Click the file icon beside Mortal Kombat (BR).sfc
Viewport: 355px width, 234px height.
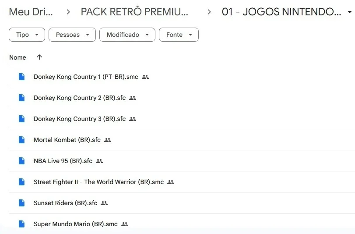[x=21, y=140]
